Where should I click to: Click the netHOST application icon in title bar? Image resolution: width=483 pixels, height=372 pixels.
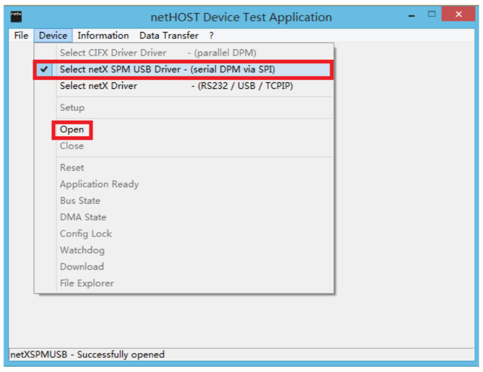tap(16, 17)
